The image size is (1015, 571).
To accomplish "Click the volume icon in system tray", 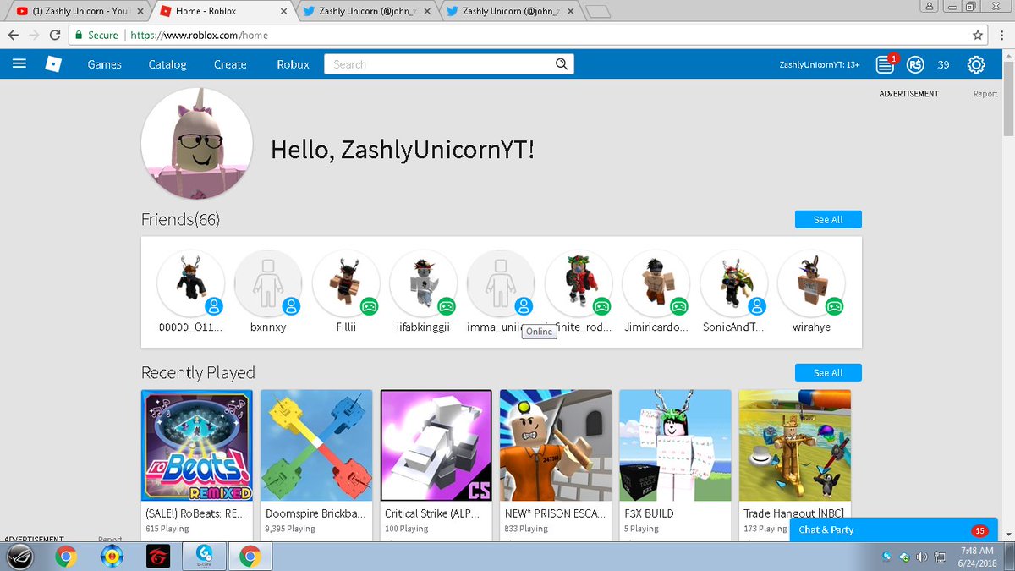I will [921, 557].
